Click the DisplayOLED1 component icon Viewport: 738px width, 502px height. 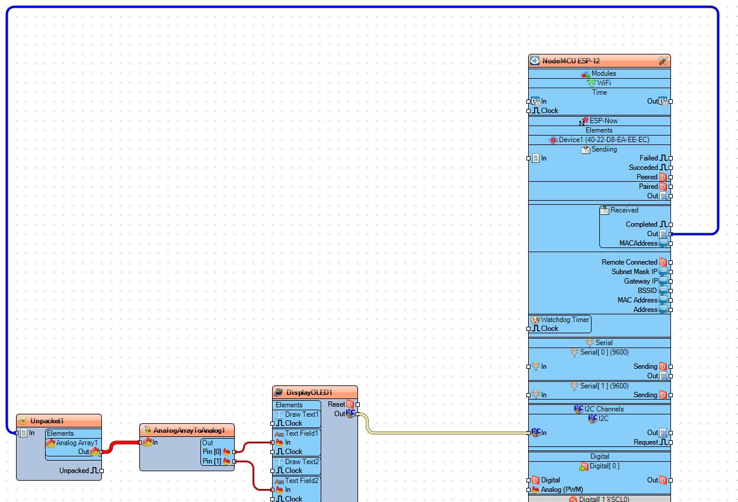pos(279,392)
